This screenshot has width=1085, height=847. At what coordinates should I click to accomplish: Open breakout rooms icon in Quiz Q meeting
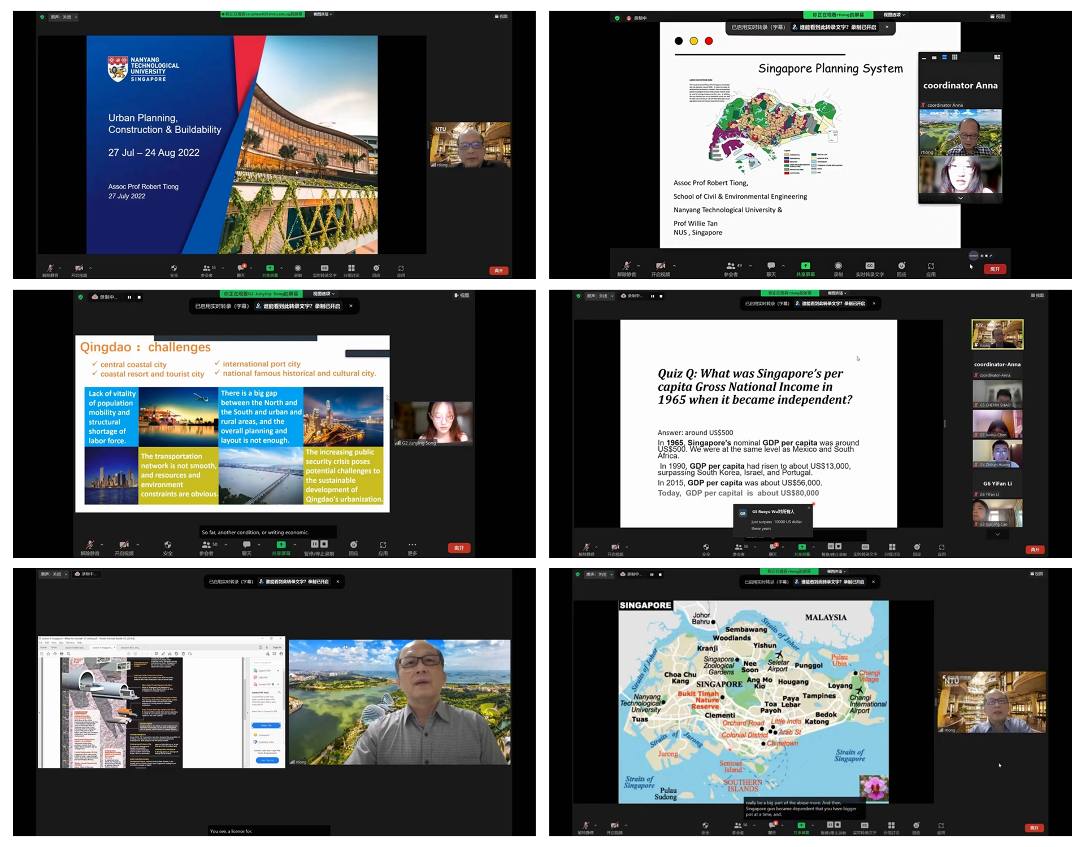tap(892, 547)
